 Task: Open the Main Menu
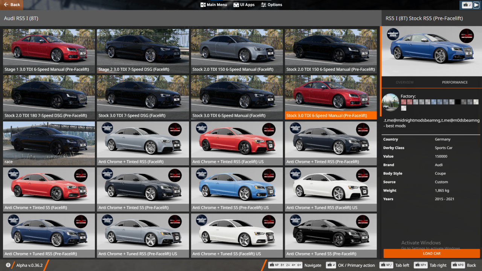214,5
